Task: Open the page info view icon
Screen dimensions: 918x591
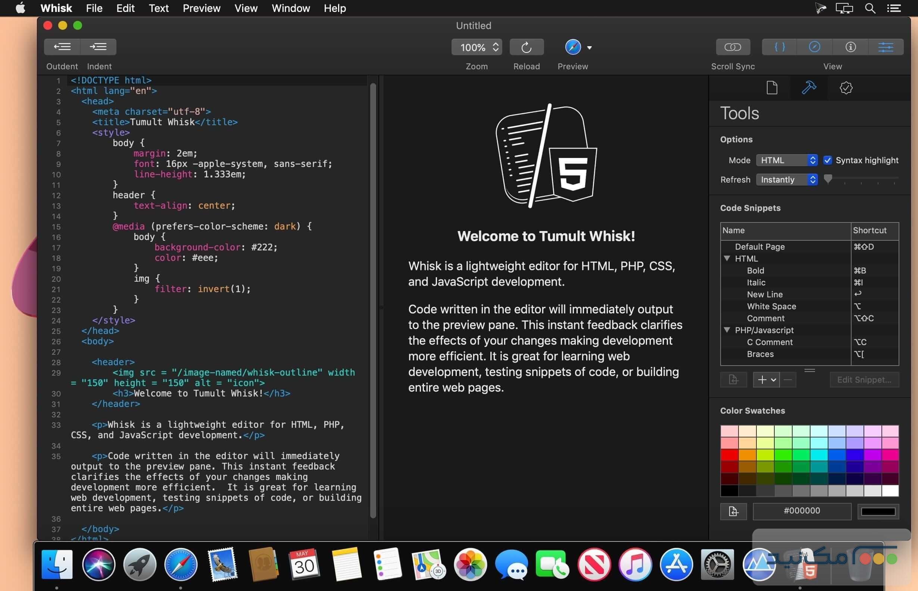Action: [850, 47]
